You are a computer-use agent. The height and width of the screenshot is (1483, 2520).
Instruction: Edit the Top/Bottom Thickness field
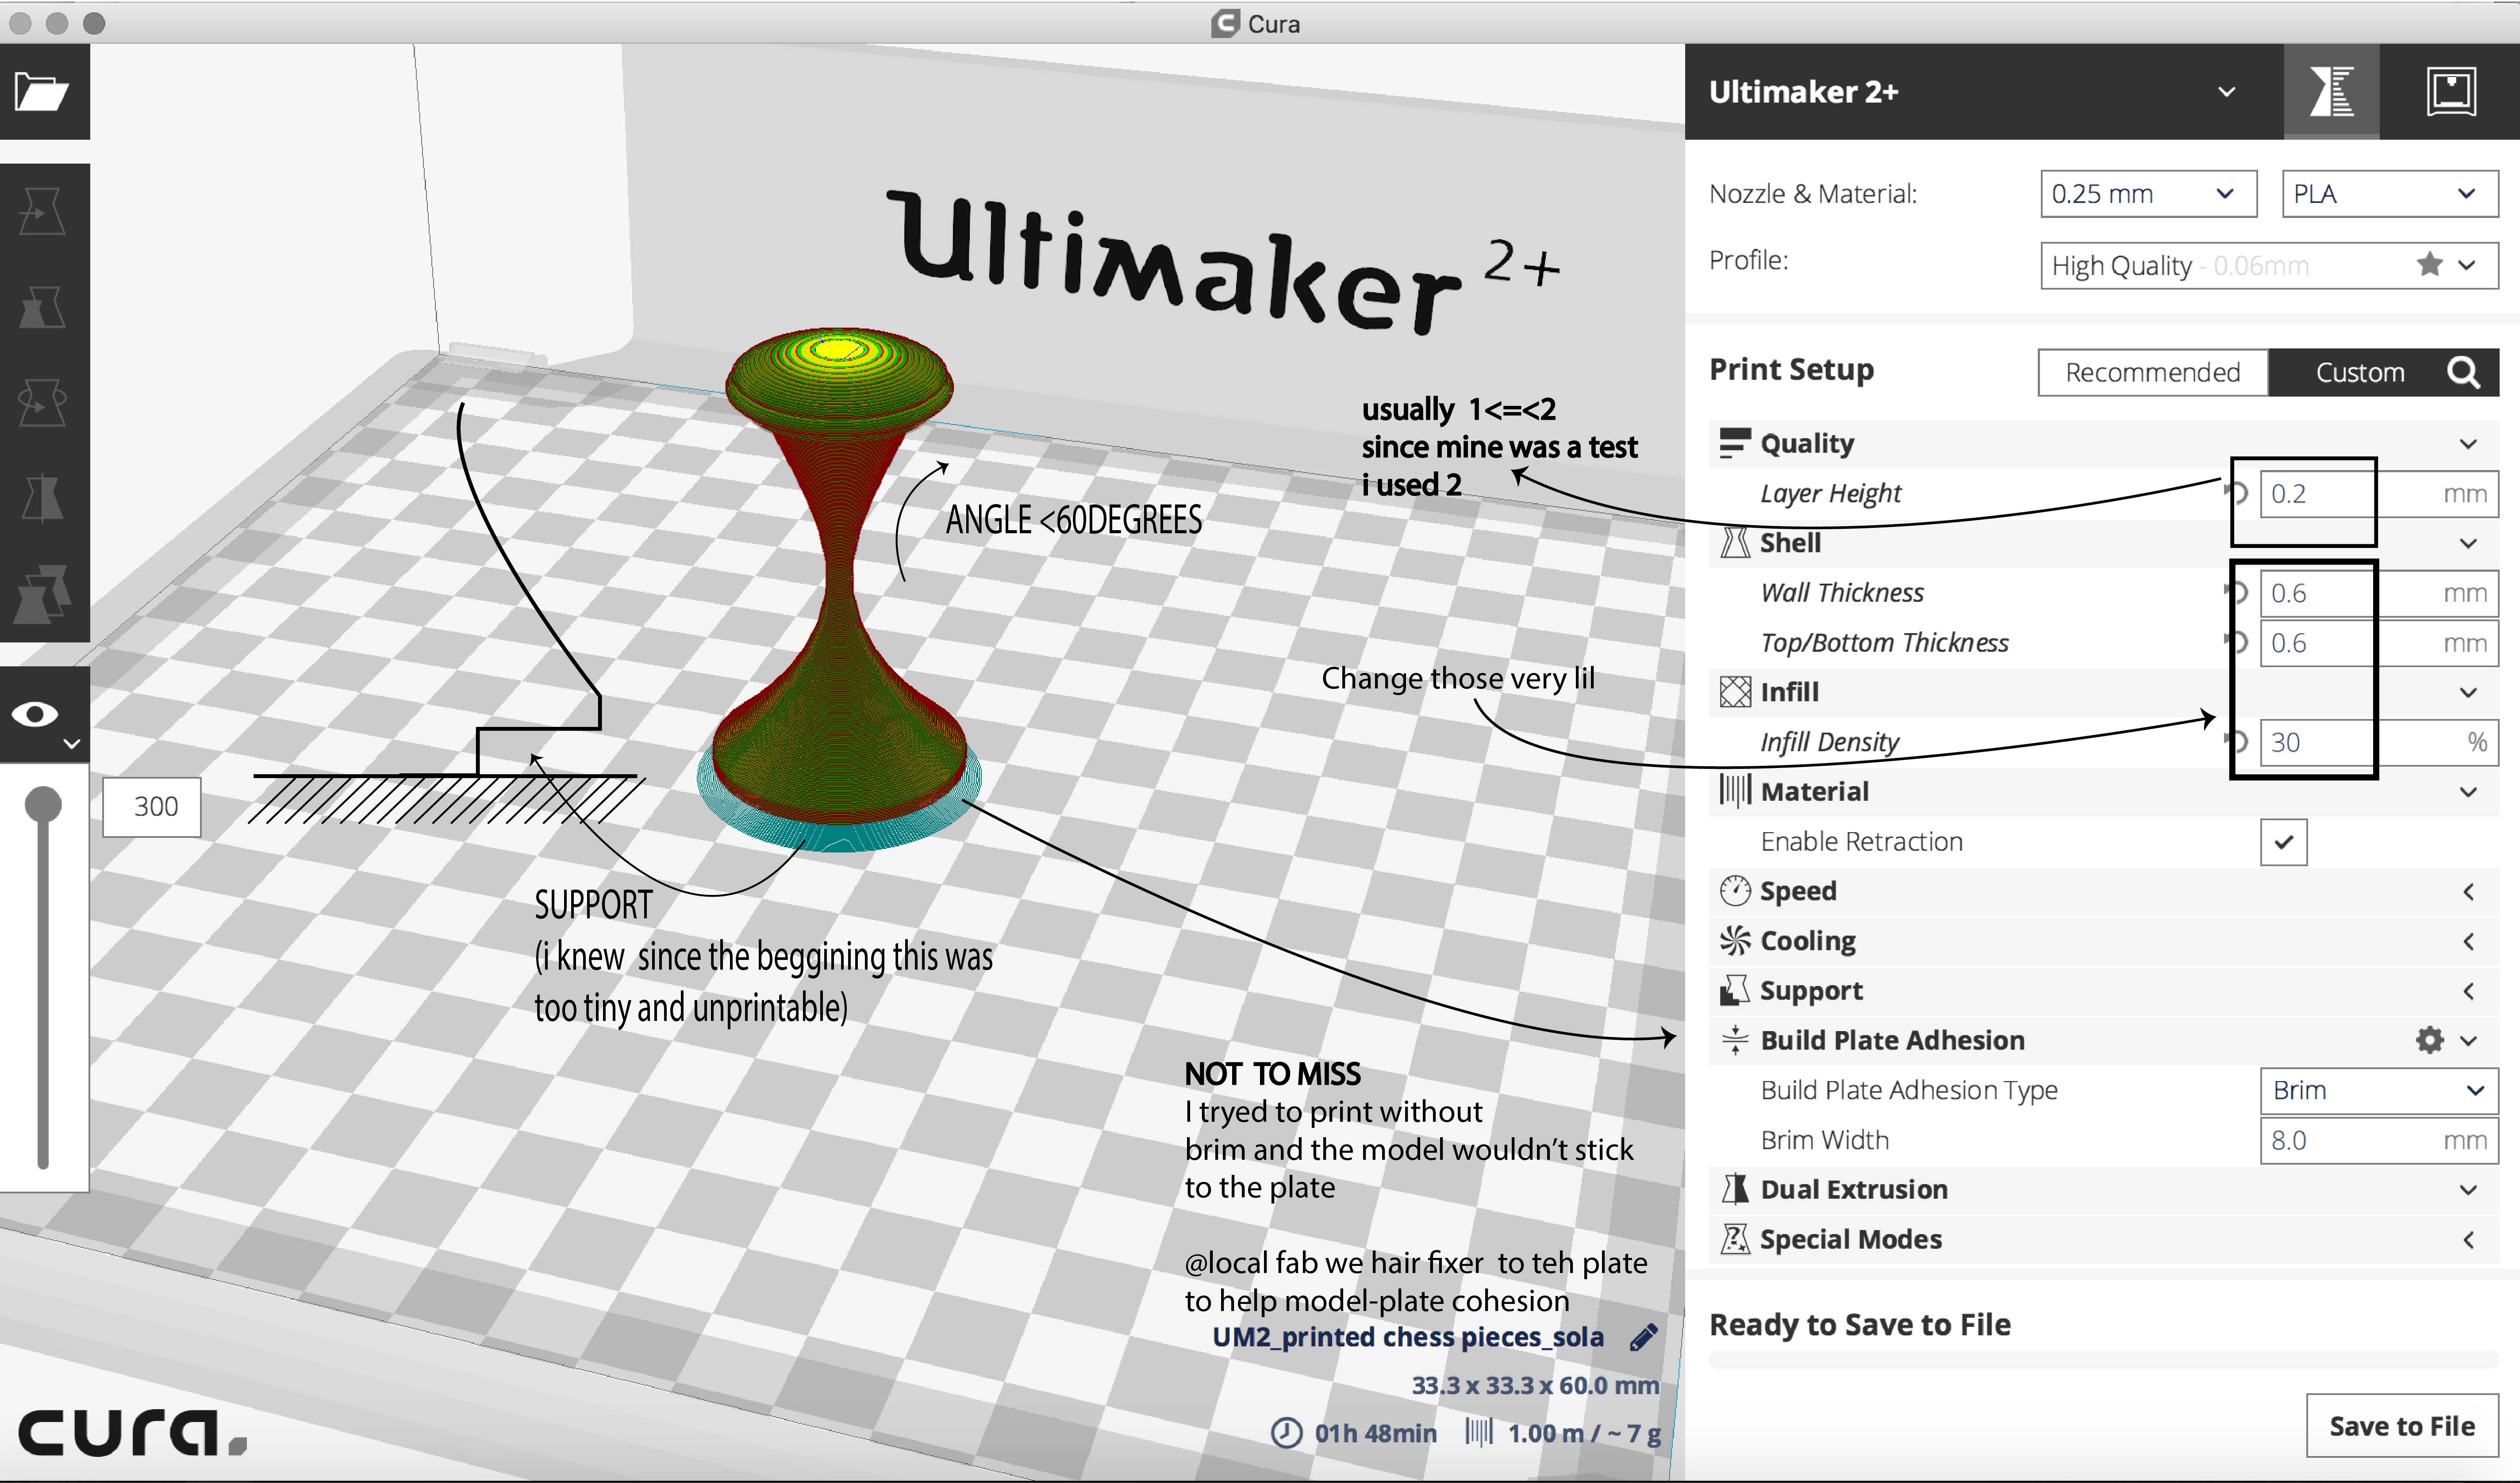(x=2379, y=644)
